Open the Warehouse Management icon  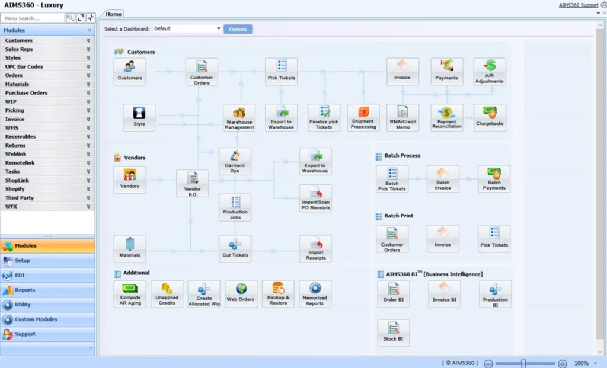coord(239,117)
